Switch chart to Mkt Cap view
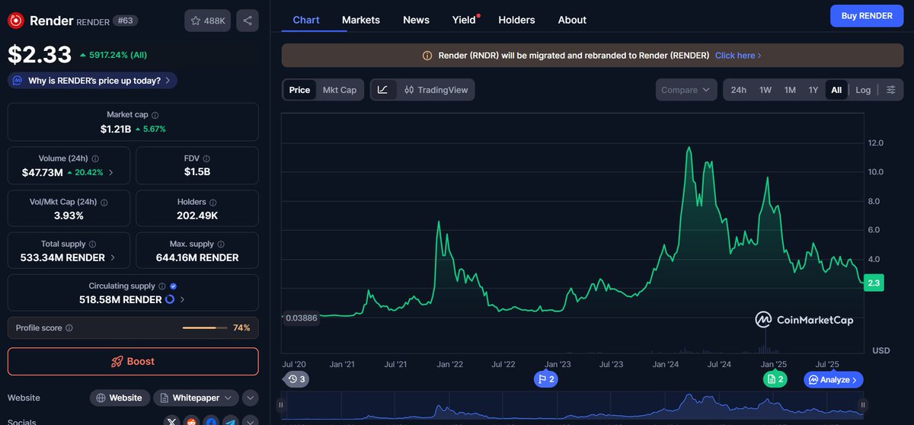Viewport: 914px width, 425px height. [x=340, y=90]
